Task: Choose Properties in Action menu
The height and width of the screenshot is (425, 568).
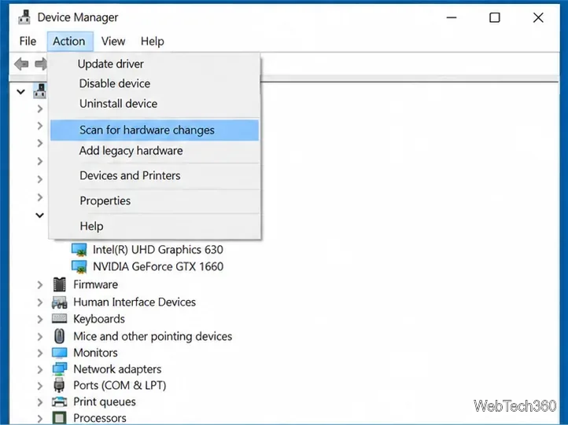Action: [x=154, y=201]
